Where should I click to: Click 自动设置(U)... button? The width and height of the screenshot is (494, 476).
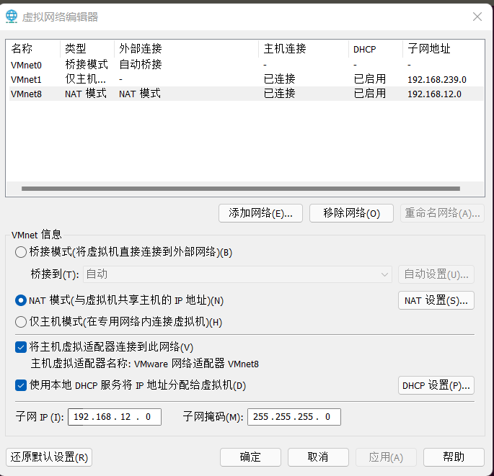pyautogui.click(x=436, y=274)
